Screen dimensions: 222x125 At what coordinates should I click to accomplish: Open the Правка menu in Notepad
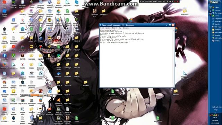pyautogui.click(x=108, y=28)
